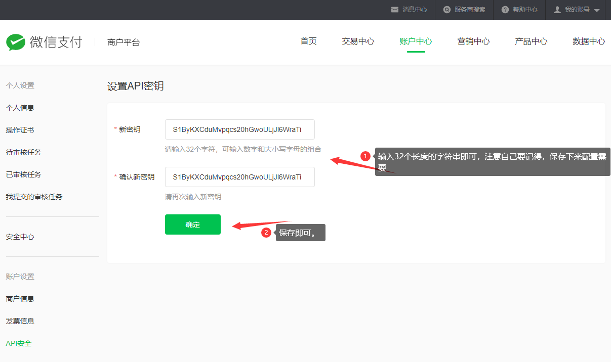Go to the 首页 tab
This screenshot has height=362, width=611.
308,41
